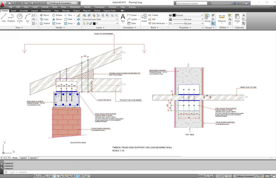Image resolution: width=276 pixels, height=178 pixels.
Task: Select the Line drawing tool
Action: pos(3,18)
